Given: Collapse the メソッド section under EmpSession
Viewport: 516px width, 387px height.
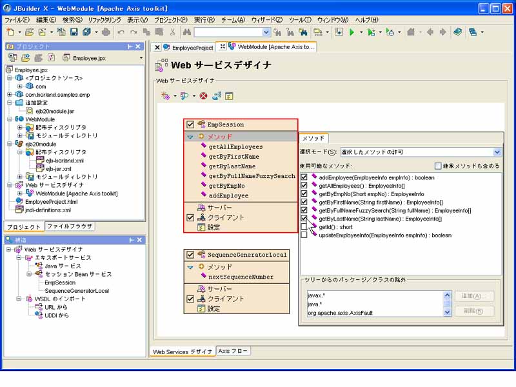Looking at the screenshot, I should (190, 137).
